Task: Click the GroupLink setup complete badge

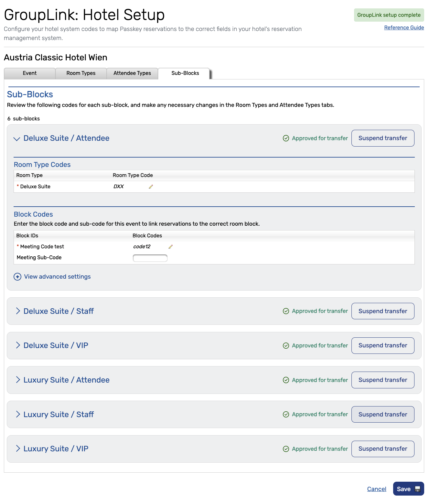Action: coord(389,15)
